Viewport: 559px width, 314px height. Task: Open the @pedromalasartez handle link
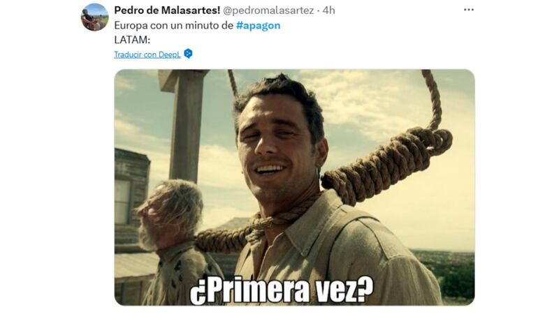pyautogui.click(x=268, y=10)
